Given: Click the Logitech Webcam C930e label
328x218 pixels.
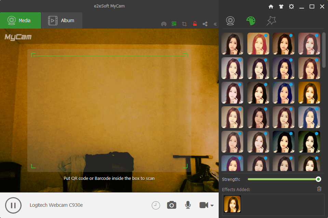Looking at the screenshot, I should [56, 205].
